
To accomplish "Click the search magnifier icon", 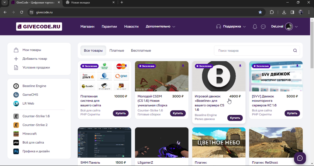I will [295, 51].
